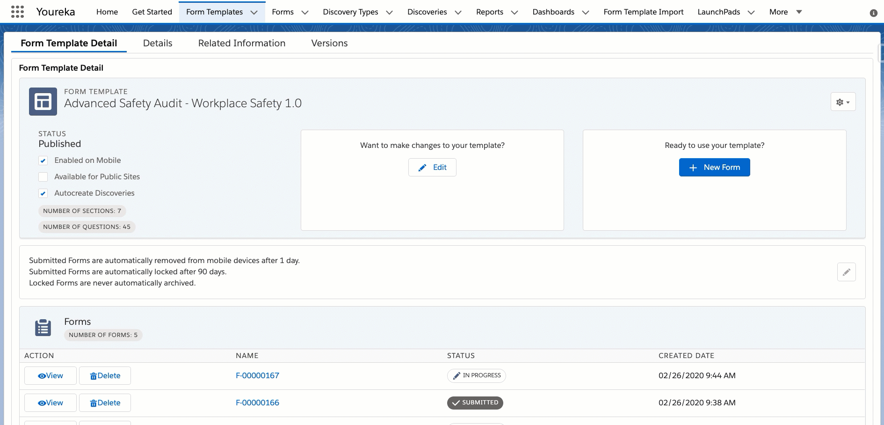
Task: Expand the Dashboards dropdown chevron
Action: pos(586,13)
